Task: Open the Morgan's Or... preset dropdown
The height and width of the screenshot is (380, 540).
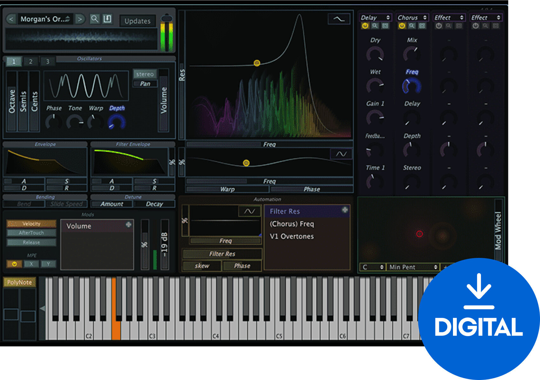Action: pyautogui.click(x=45, y=19)
